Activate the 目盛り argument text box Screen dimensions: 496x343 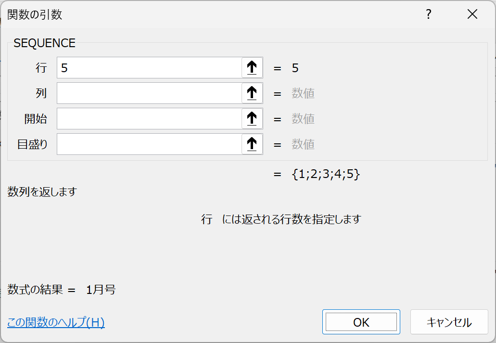tap(149, 144)
